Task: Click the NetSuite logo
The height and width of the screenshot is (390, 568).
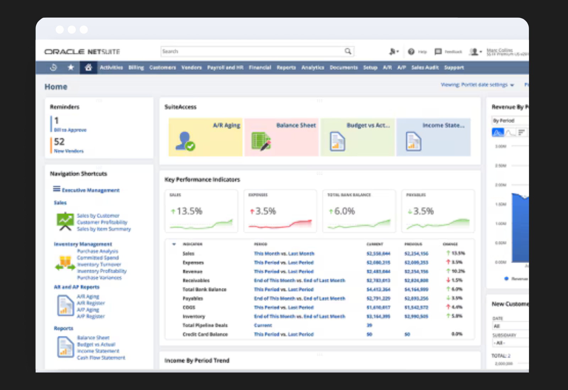Action: tap(82, 52)
